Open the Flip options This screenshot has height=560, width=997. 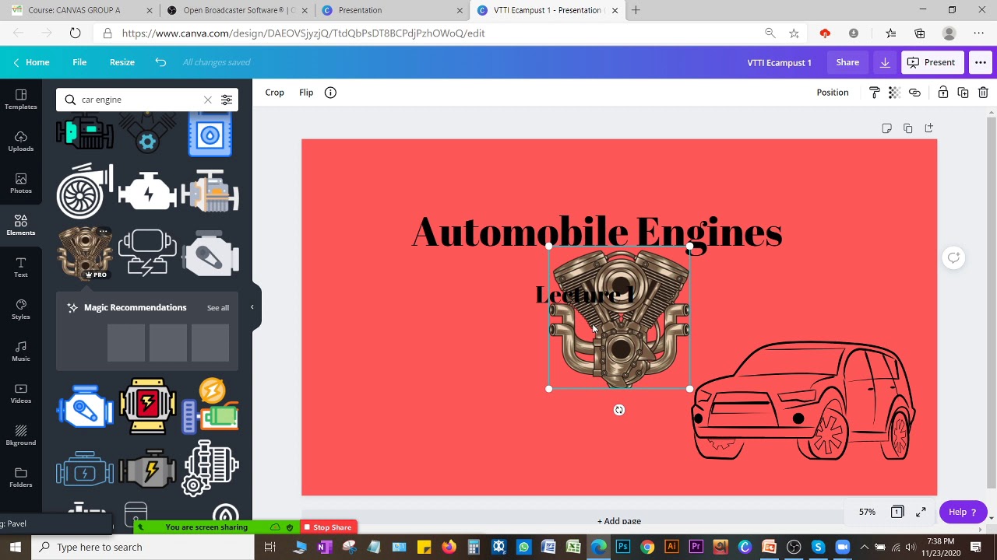pyautogui.click(x=306, y=93)
